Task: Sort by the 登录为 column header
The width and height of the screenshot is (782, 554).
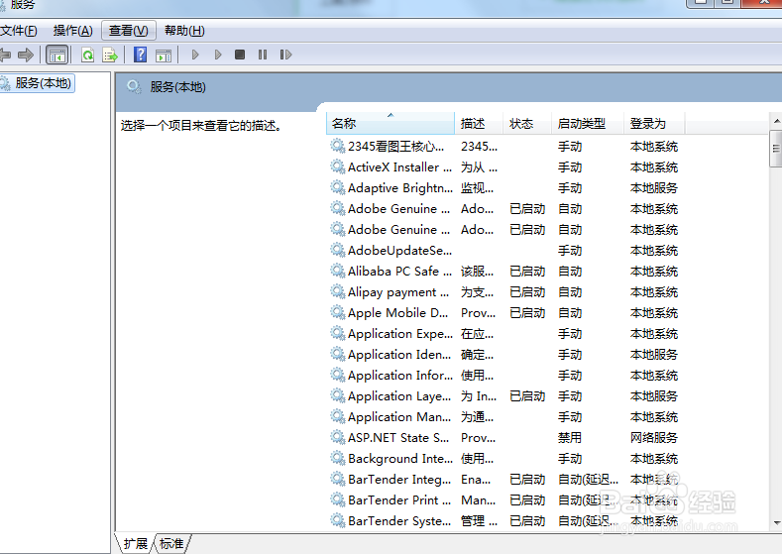Action: (654, 123)
